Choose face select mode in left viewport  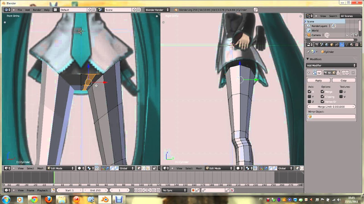tap(148, 168)
